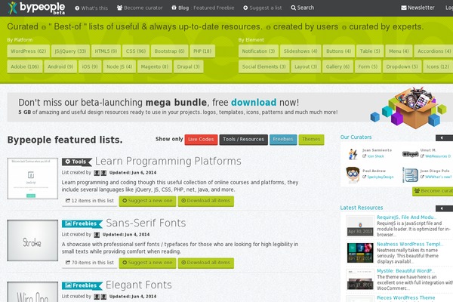Filter by Dropdown (5) tag
The height and width of the screenshot is (302, 453).
(402, 66)
